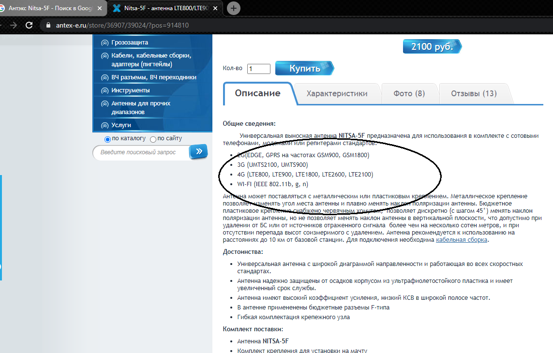
Task: Click the icon beside Инструменты
Action: pyautogui.click(x=105, y=90)
